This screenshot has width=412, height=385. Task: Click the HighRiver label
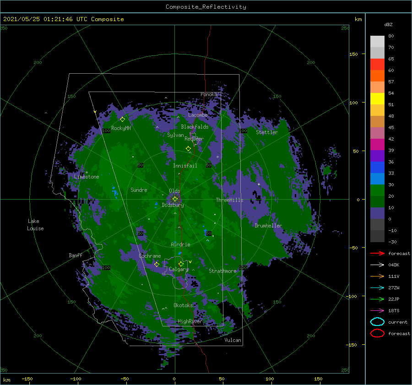(190, 321)
